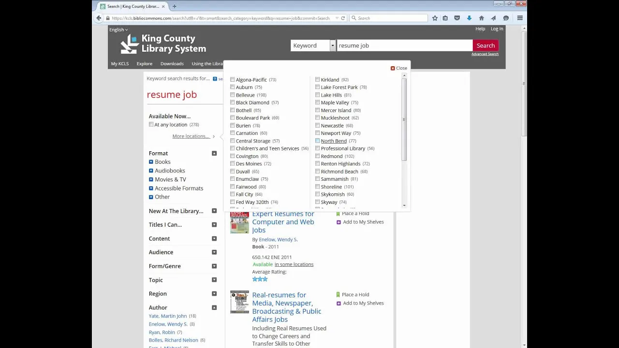The width and height of the screenshot is (619, 348).
Task: Open the My KCLS menu
Action: (x=120, y=64)
